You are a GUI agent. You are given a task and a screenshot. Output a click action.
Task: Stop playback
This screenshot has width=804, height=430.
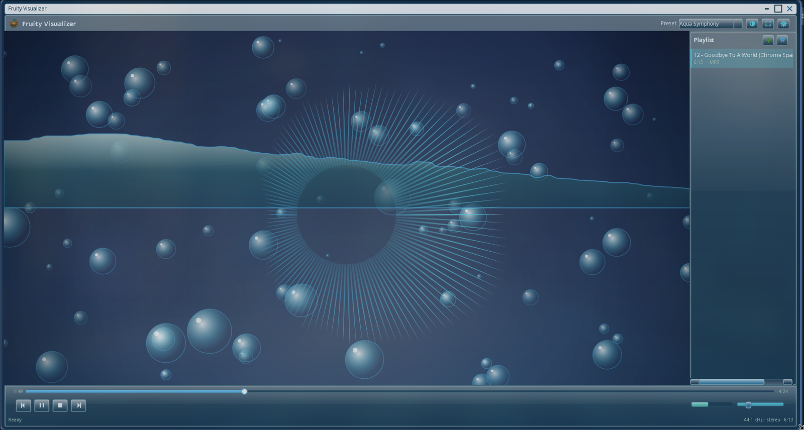click(60, 405)
